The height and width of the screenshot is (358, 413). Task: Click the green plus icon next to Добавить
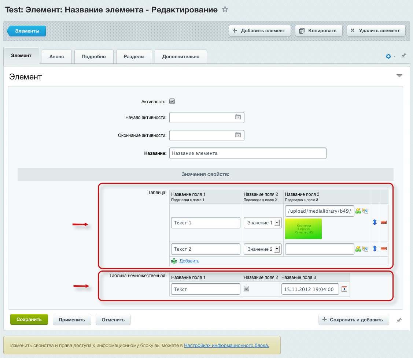click(x=174, y=261)
